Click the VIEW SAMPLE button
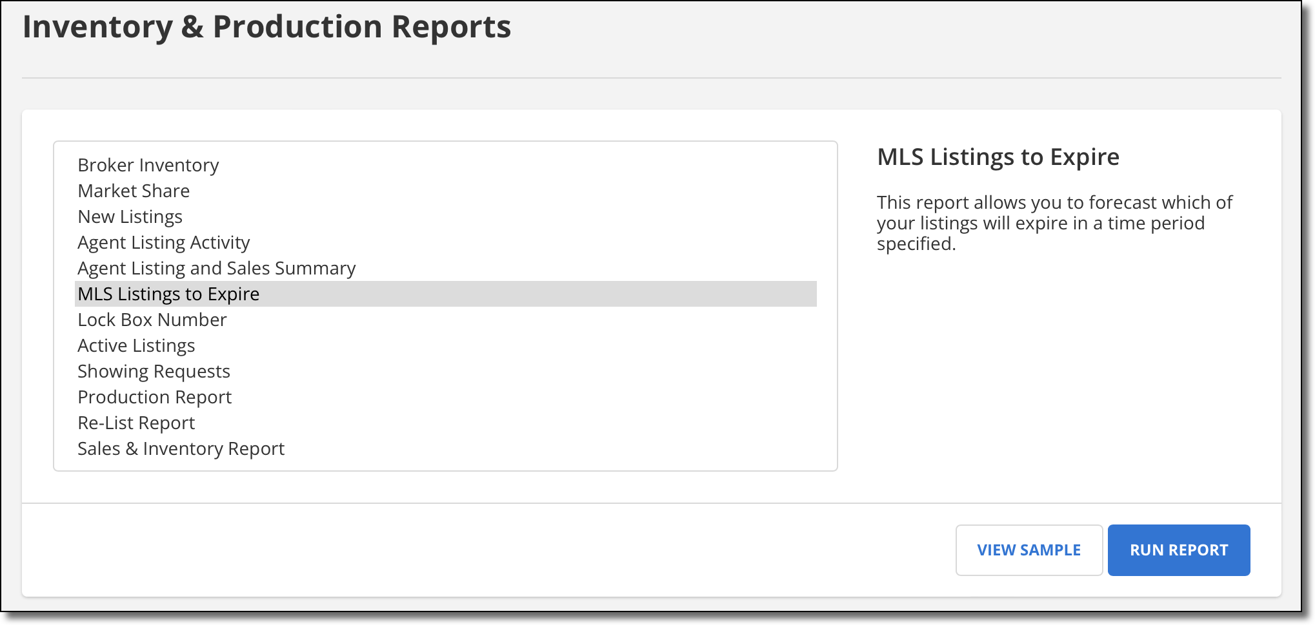Image resolution: width=1315 pixels, height=625 pixels. pyautogui.click(x=1029, y=550)
